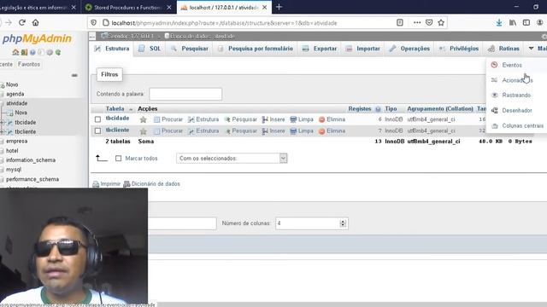Switch to the Pesquisar tab
This screenshot has width=547, height=307.
[x=190, y=49]
